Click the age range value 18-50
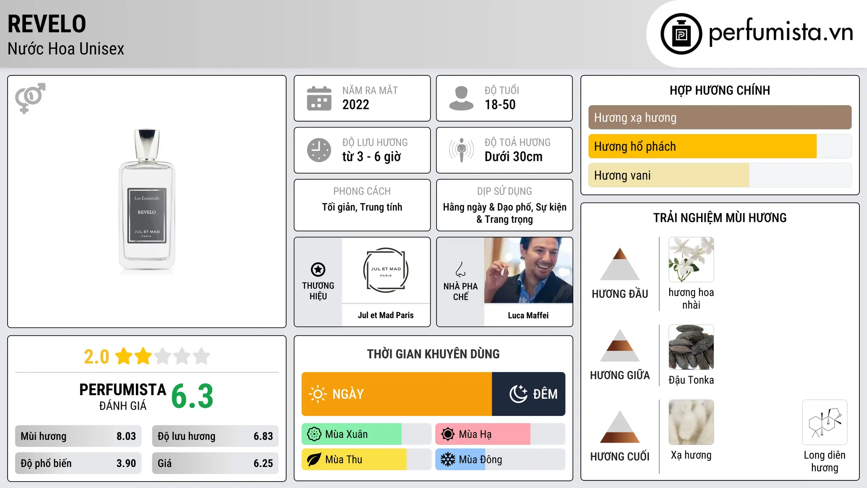The width and height of the screenshot is (867, 488). point(500,105)
